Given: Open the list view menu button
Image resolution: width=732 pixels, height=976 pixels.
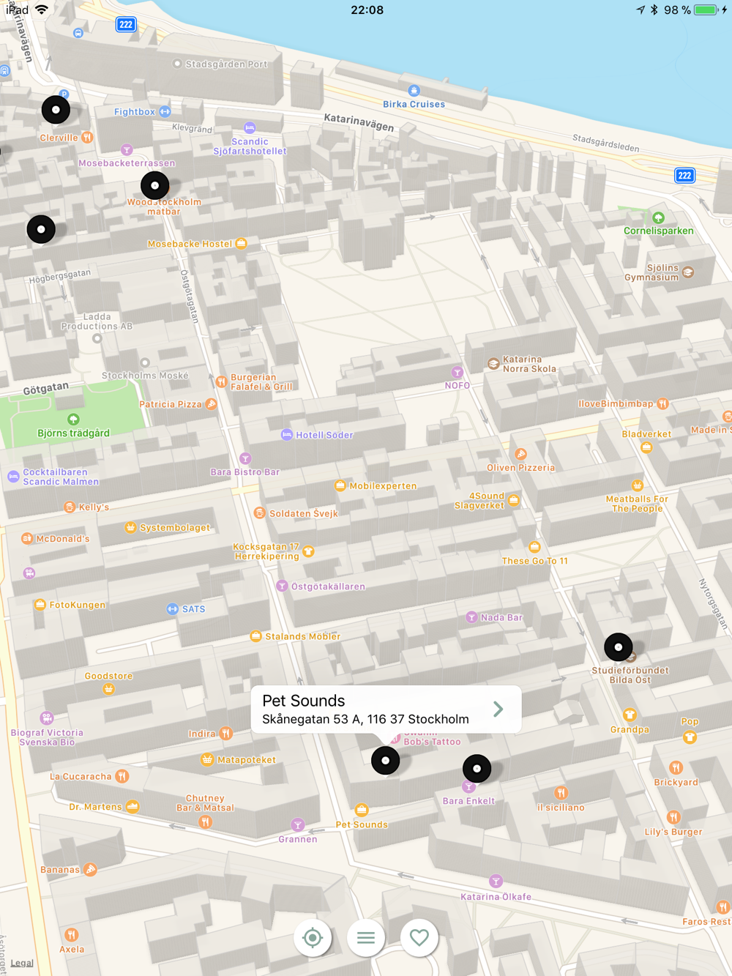Looking at the screenshot, I should pos(366,937).
